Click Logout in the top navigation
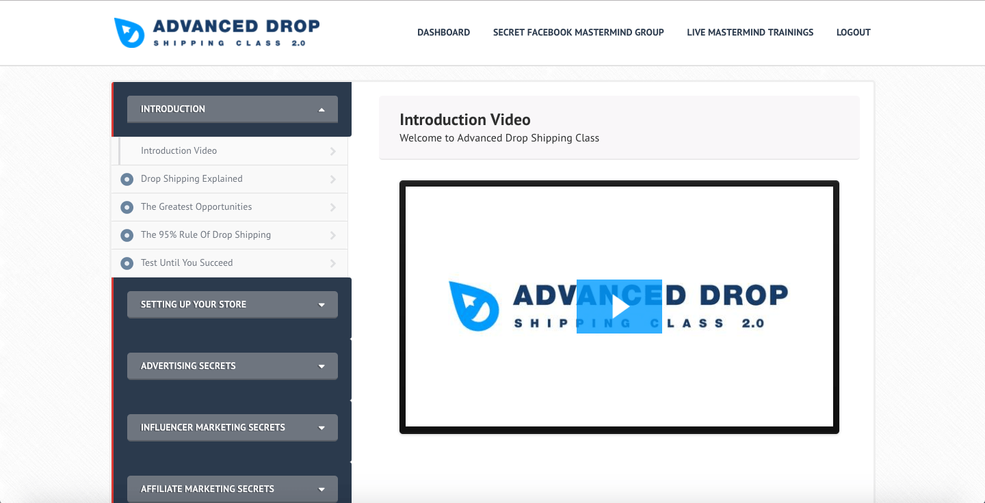Viewport: 985px width, 503px height. pyautogui.click(x=853, y=32)
